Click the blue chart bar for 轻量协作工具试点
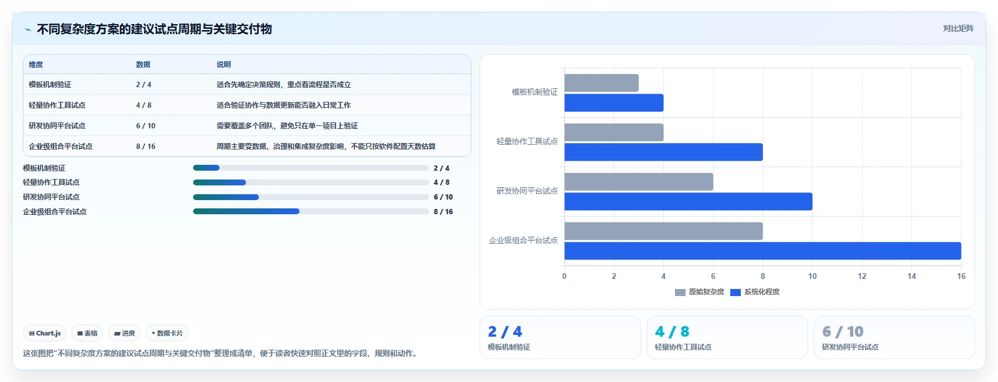 click(x=663, y=152)
